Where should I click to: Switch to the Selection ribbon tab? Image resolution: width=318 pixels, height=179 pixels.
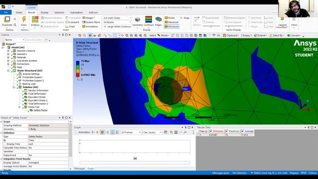(59, 12)
